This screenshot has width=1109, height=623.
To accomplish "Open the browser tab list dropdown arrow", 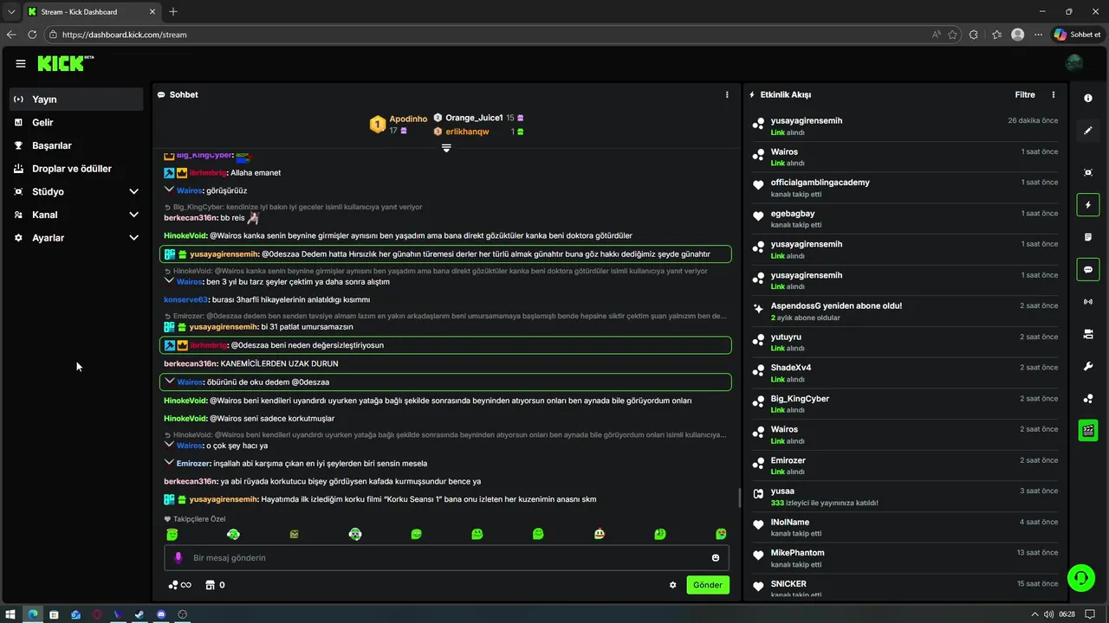I will click(11, 11).
